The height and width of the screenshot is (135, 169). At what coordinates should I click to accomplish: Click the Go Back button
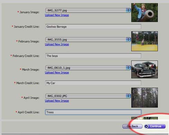click(x=132, y=126)
